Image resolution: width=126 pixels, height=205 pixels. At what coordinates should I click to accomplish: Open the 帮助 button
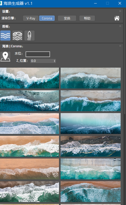tap(87, 18)
